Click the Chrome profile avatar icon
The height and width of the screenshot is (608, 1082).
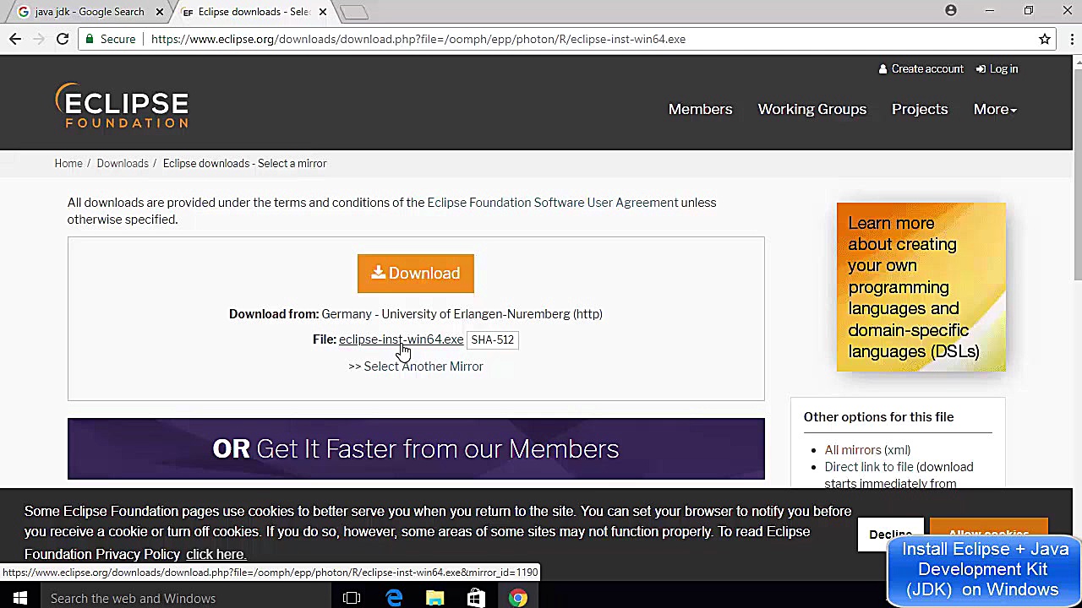click(x=951, y=10)
